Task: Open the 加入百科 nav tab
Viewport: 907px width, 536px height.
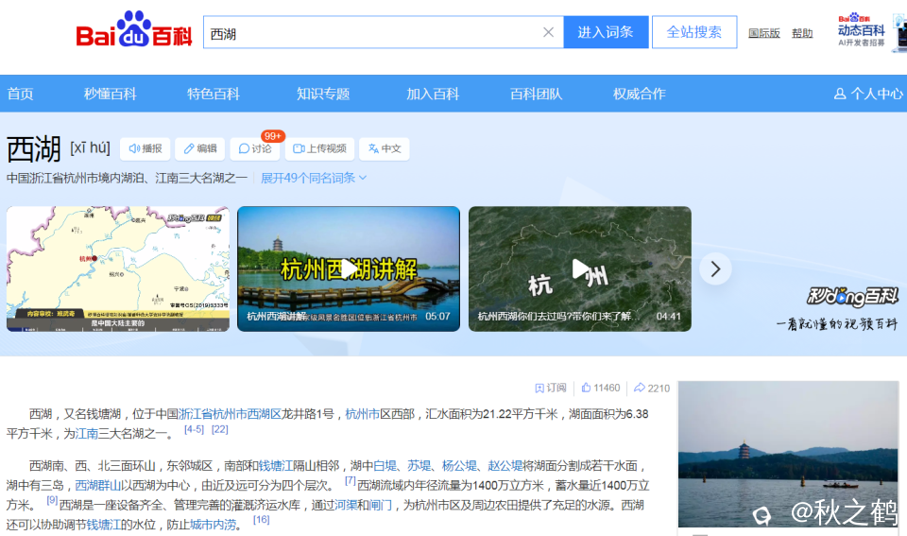Action: point(433,94)
